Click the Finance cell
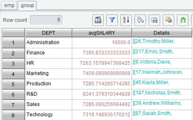 point(48,53)
